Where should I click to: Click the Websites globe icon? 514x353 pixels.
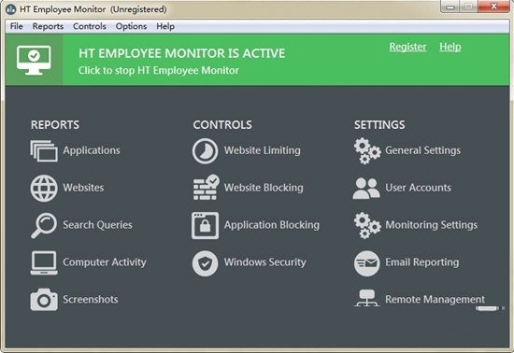tap(44, 188)
